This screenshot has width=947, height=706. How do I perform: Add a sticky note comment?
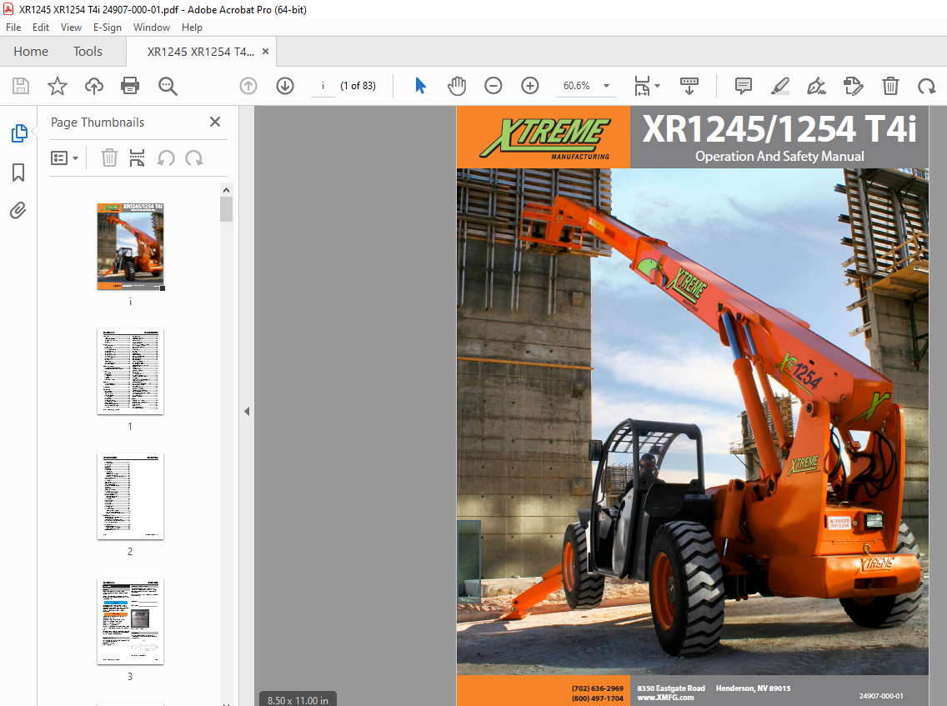(x=744, y=86)
